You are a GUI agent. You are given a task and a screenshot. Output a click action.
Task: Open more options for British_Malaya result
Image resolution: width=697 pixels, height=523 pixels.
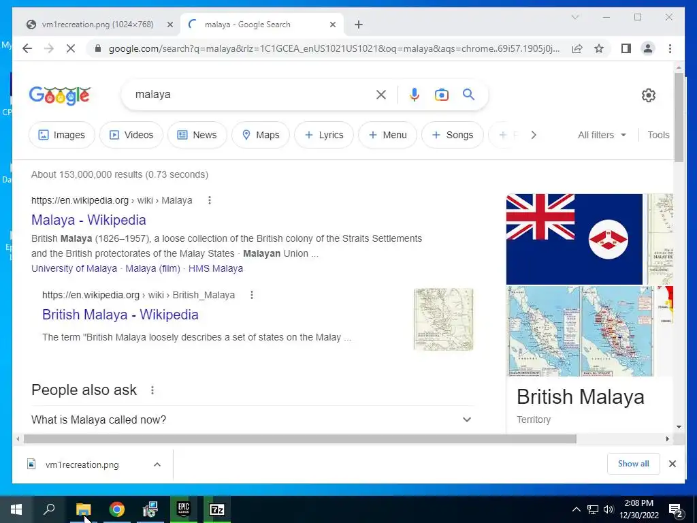252,295
